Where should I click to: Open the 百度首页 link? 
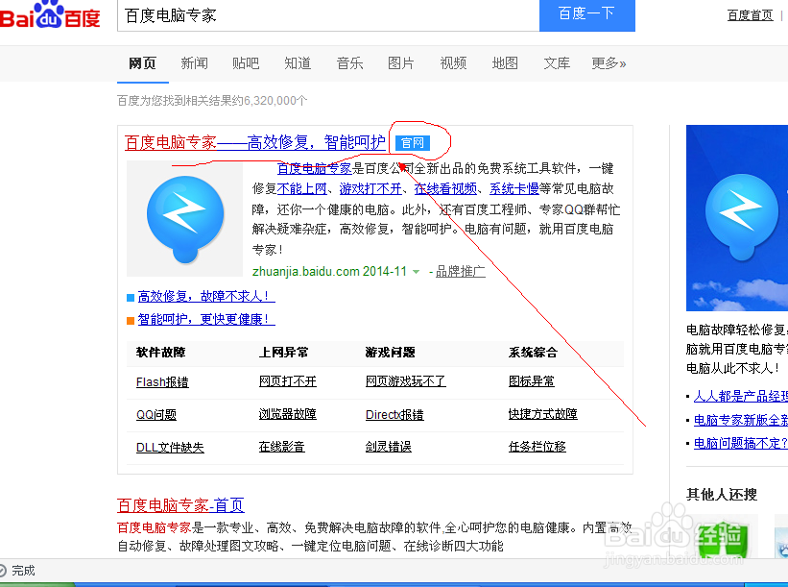[x=750, y=15]
